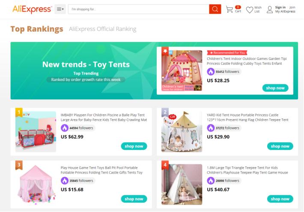Click shop now for Play House Game Tent
The image size is (304, 212).
click(x=134, y=199)
